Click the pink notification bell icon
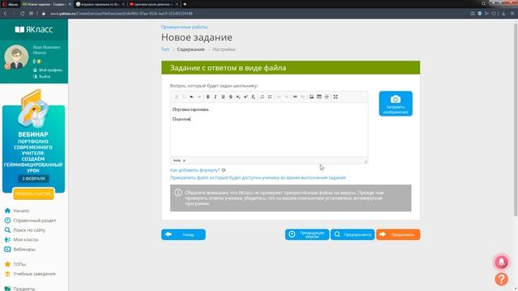Screen dimensions: 518x291 (501, 262)
